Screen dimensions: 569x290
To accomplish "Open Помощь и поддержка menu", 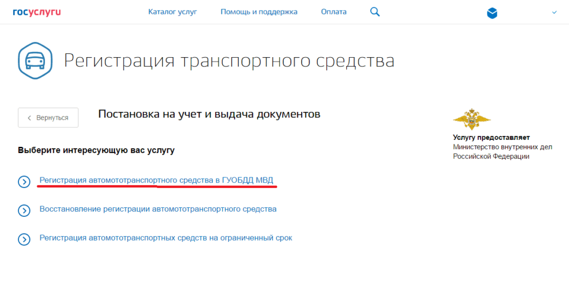I will pyautogui.click(x=259, y=12).
